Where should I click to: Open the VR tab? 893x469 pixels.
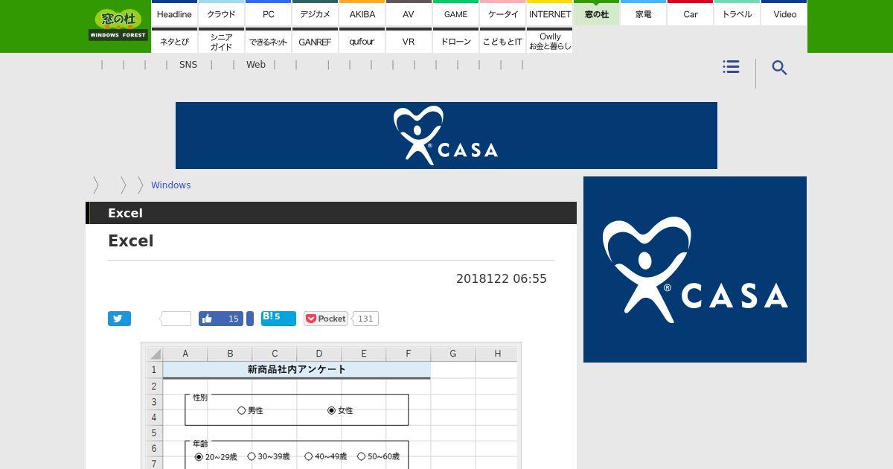pos(409,41)
